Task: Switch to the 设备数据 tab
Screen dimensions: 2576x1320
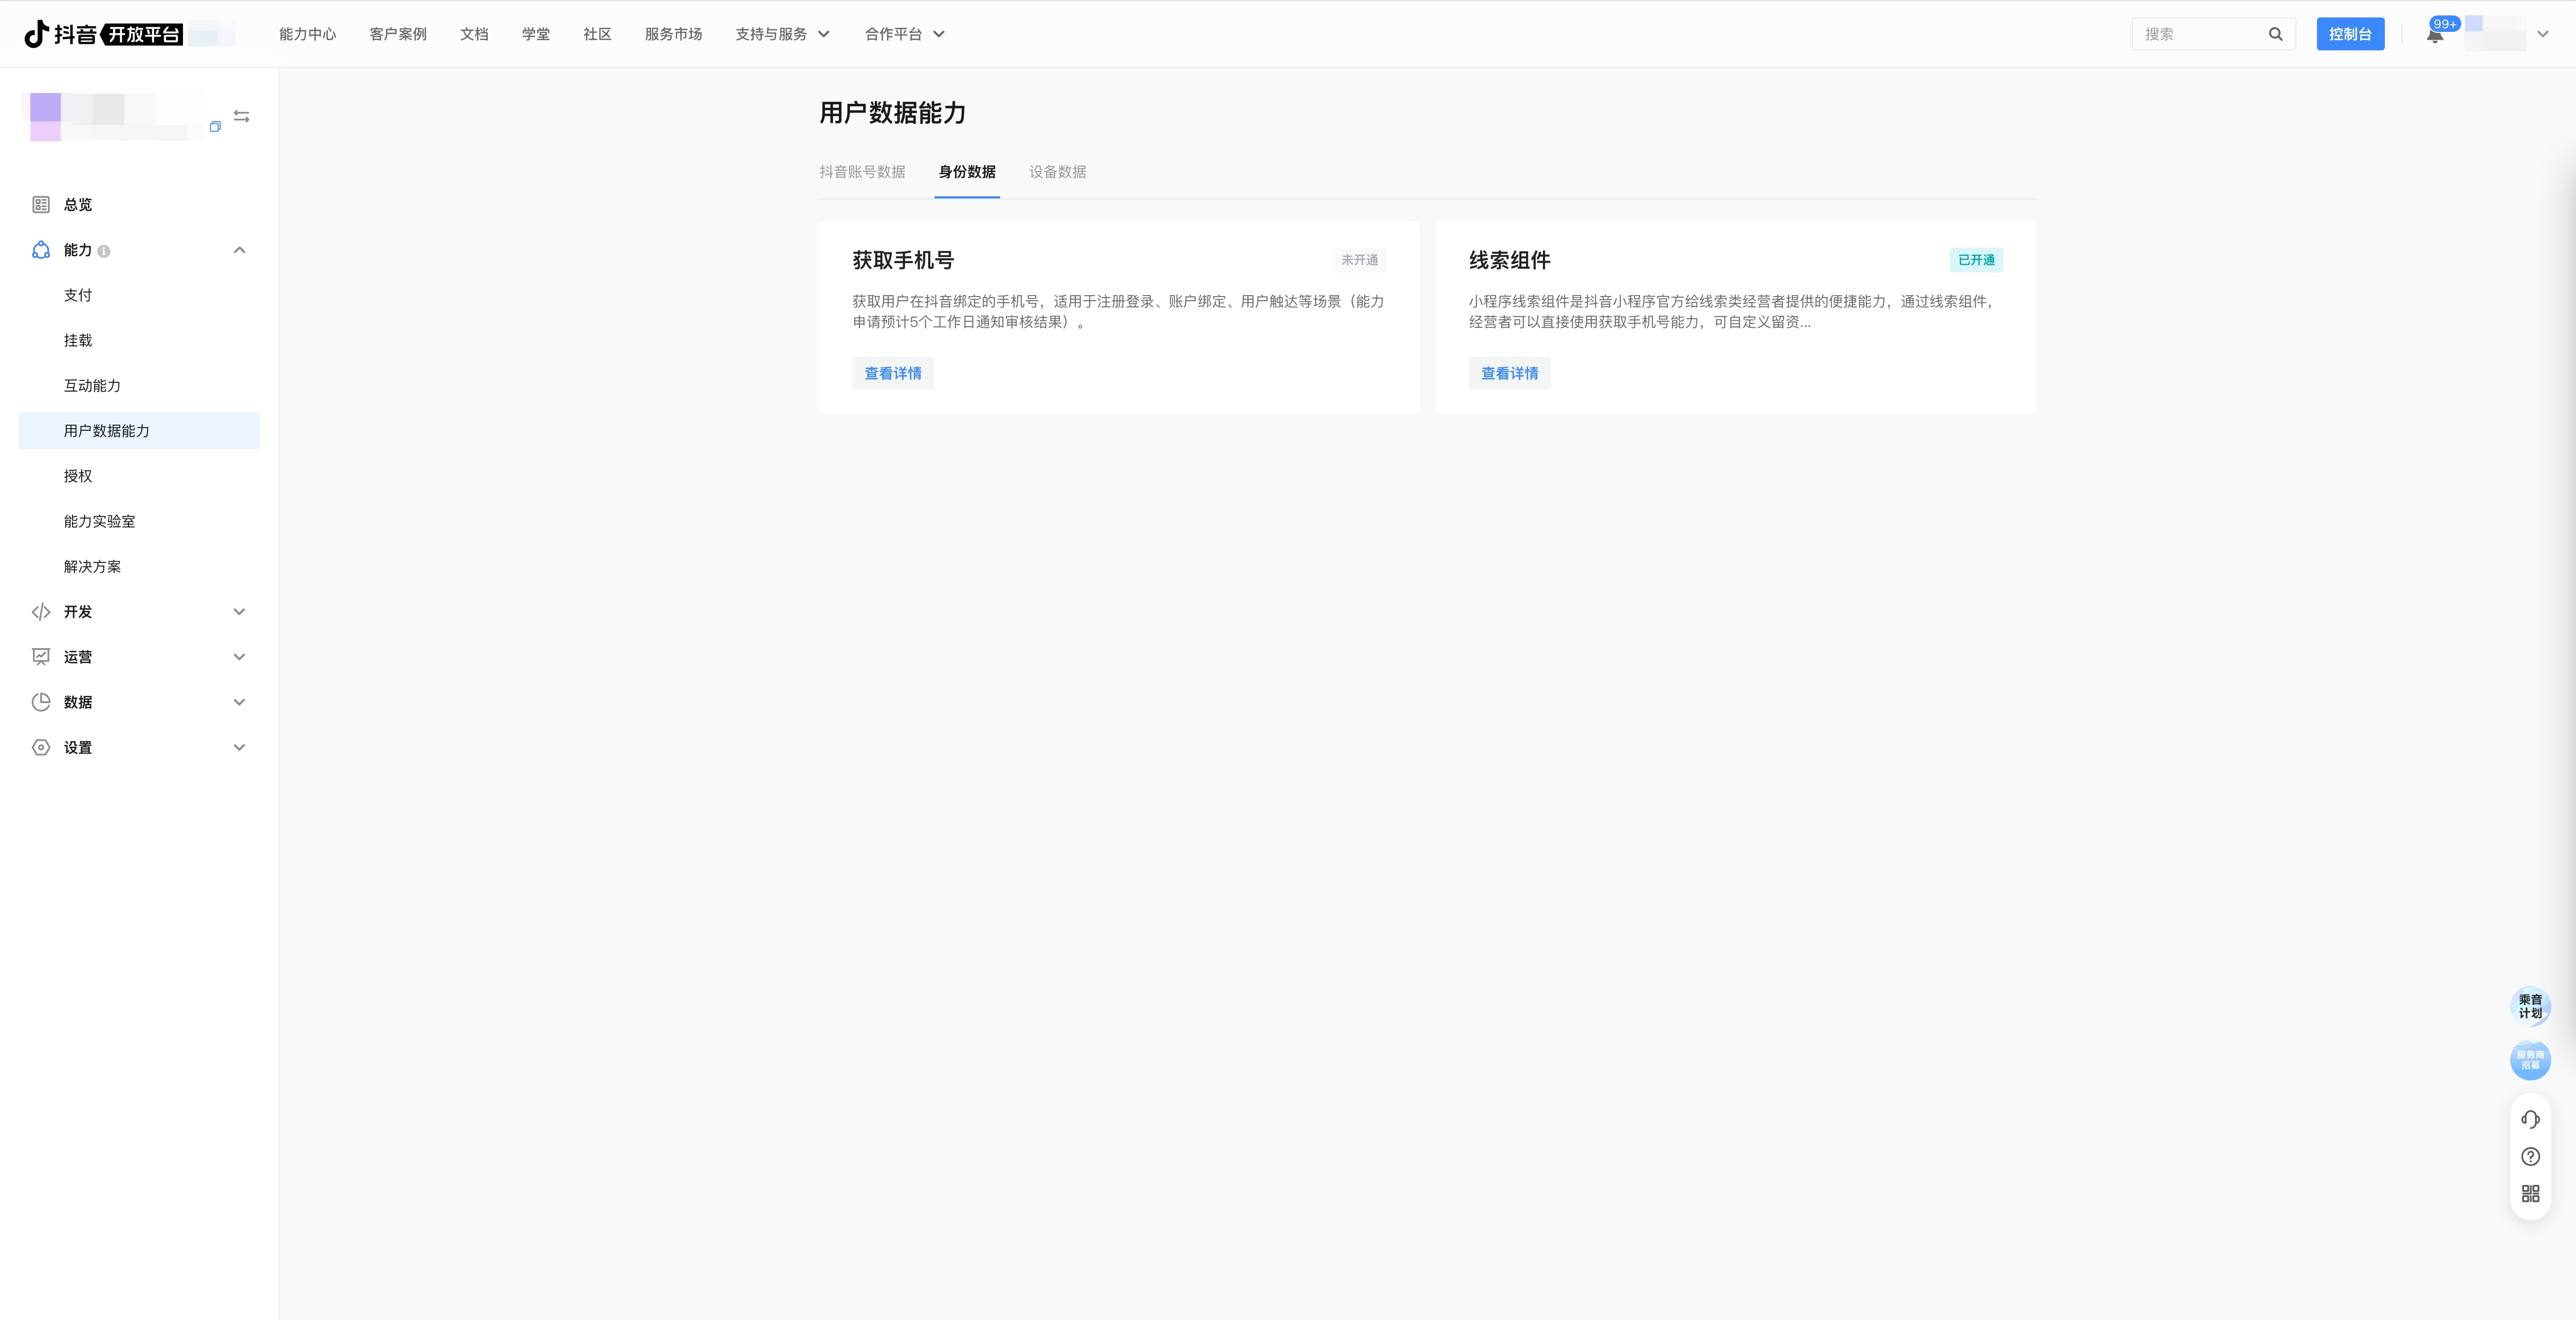Action: click(1057, 172)
